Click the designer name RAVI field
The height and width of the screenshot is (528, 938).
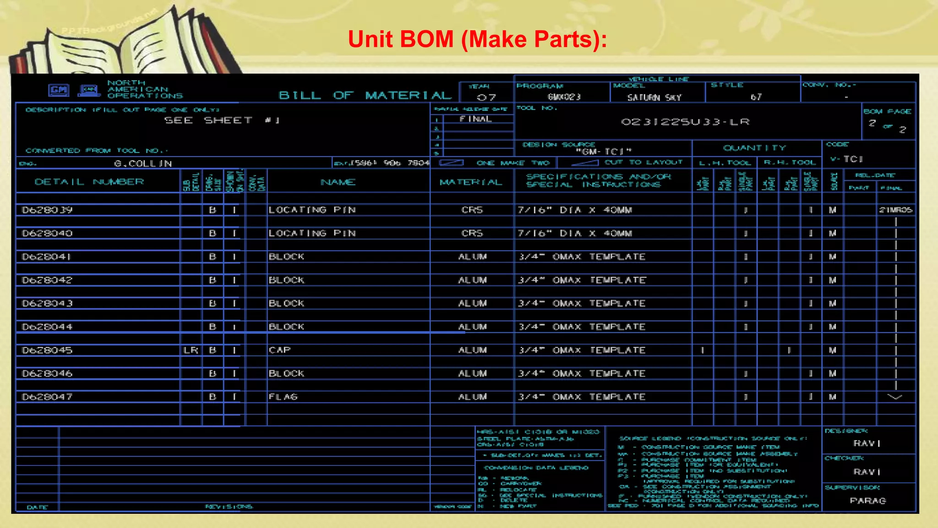point(867,443)
